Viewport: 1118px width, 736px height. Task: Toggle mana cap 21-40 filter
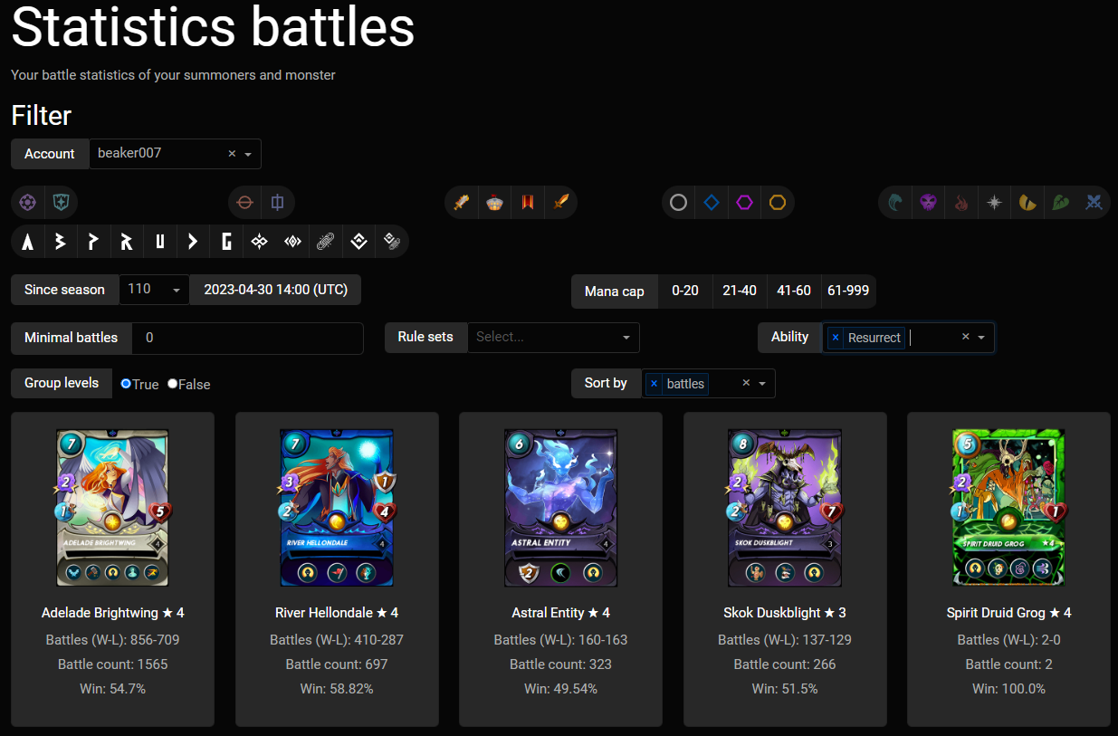pos(740,292)
